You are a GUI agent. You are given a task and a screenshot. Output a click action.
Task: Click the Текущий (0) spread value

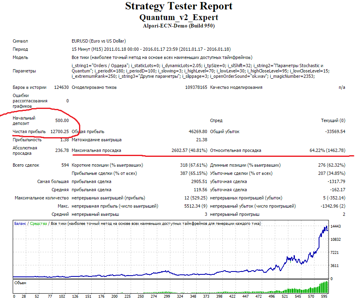point(333,120)
